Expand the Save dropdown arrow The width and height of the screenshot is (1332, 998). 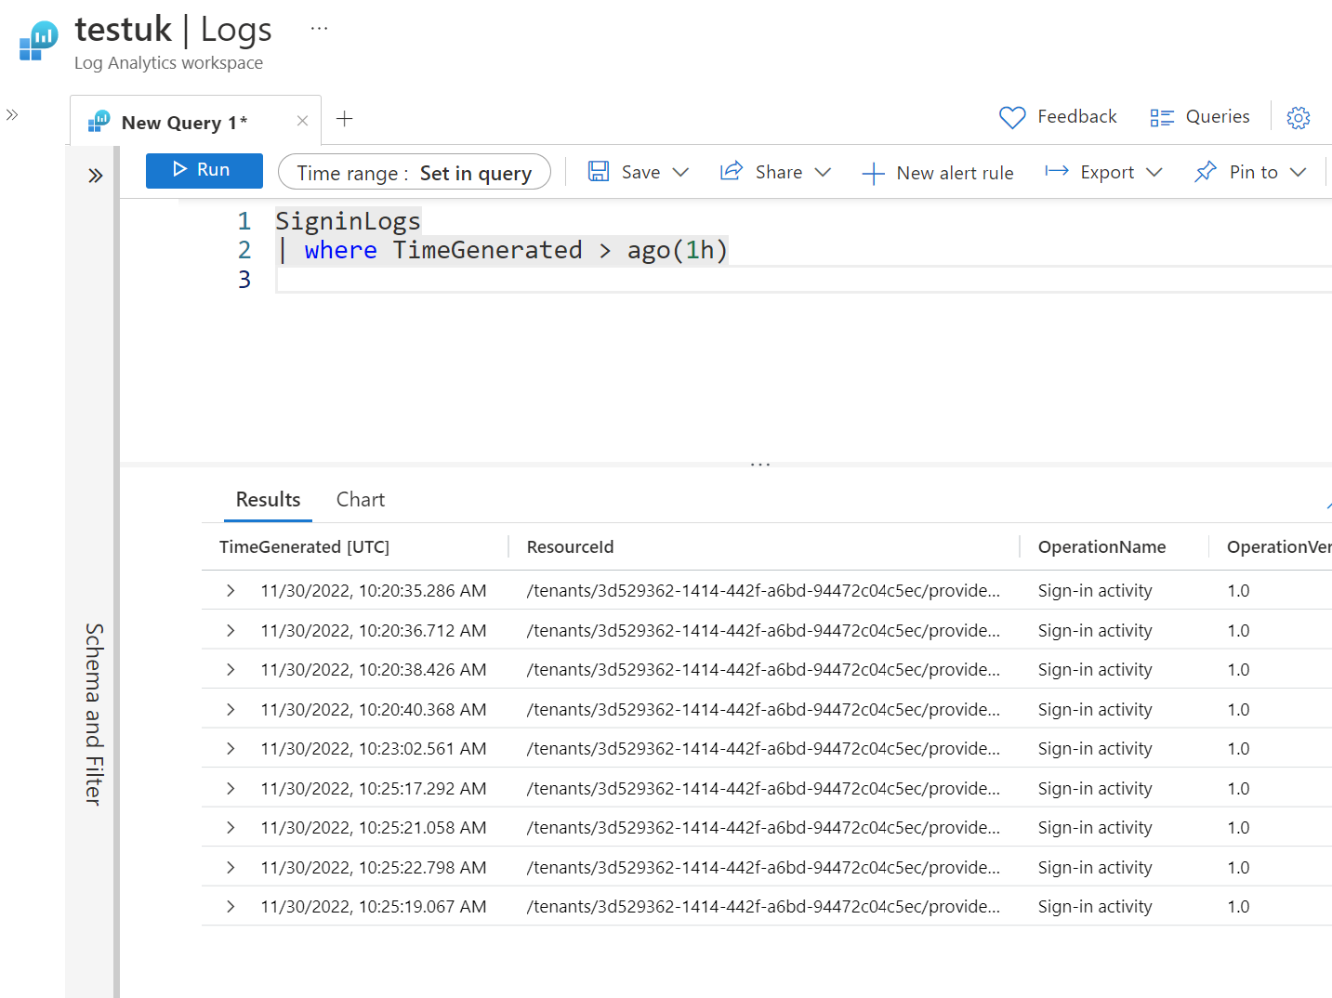(680, 172)
